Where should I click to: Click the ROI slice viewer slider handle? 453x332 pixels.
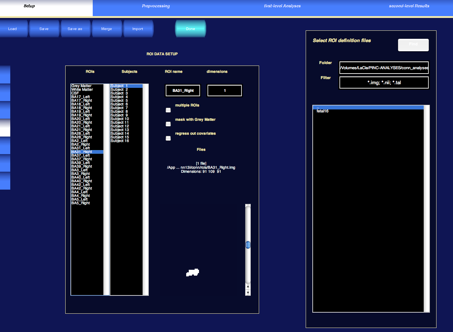[x=248, y=245]
